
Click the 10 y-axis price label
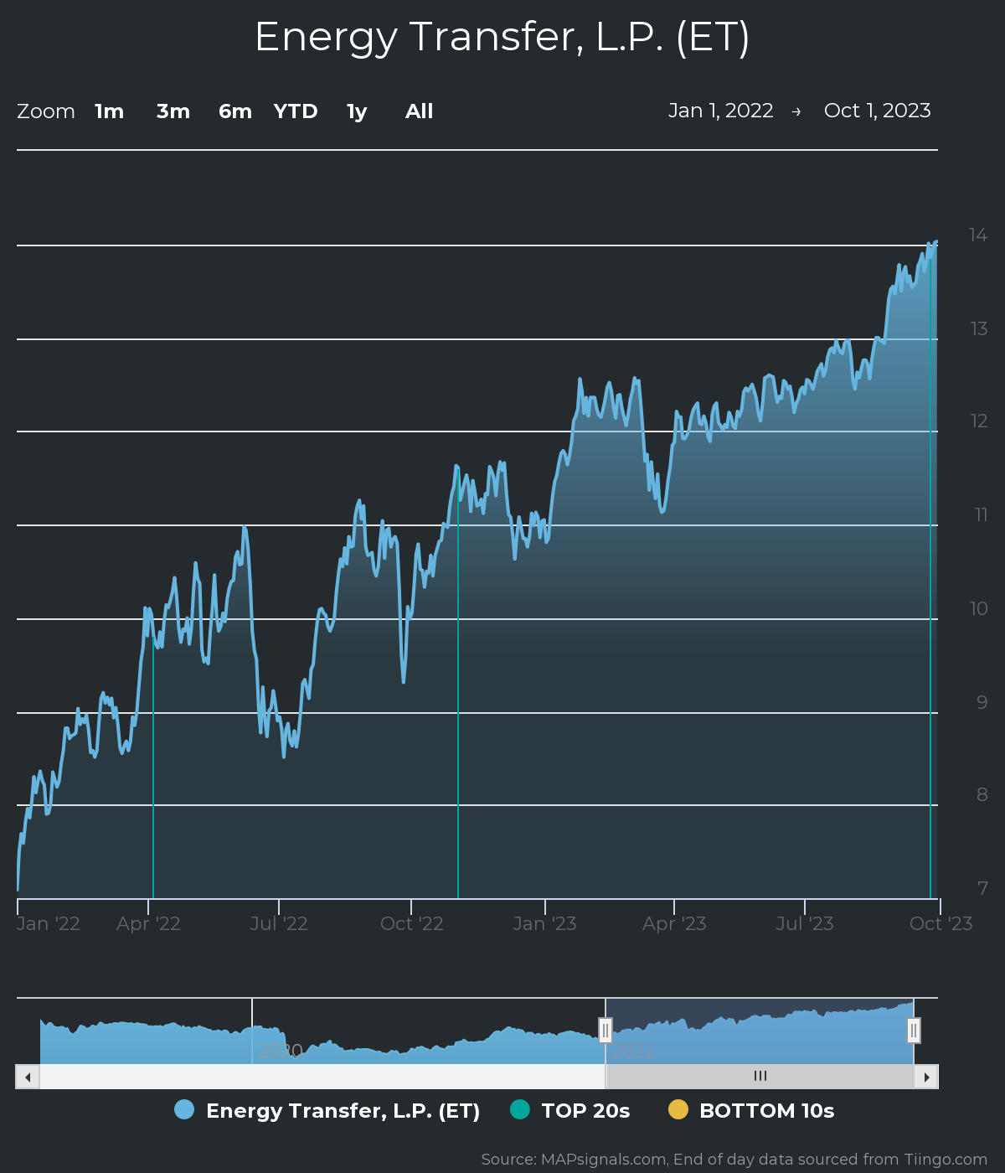point(978,609)
